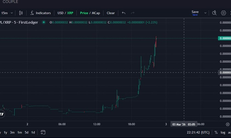The height and width of the screenshot is (138, 231).
Task: Click the highlighted green current price label
Action: (x=224, y=38)
